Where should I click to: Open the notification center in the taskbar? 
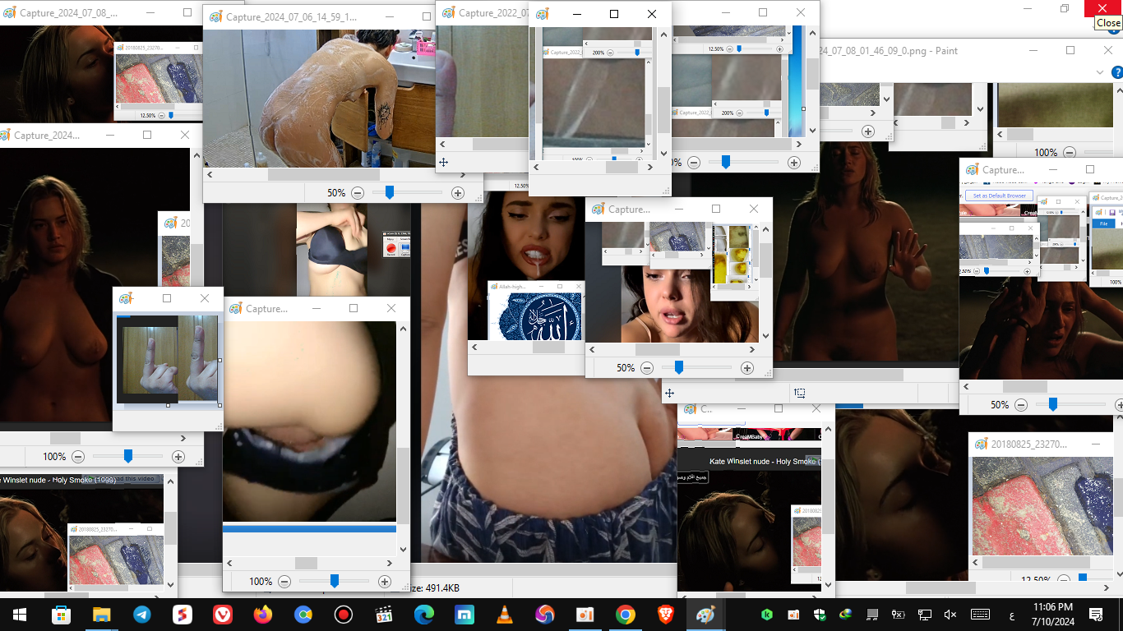pyautogui.click(x=1096, y=614)
